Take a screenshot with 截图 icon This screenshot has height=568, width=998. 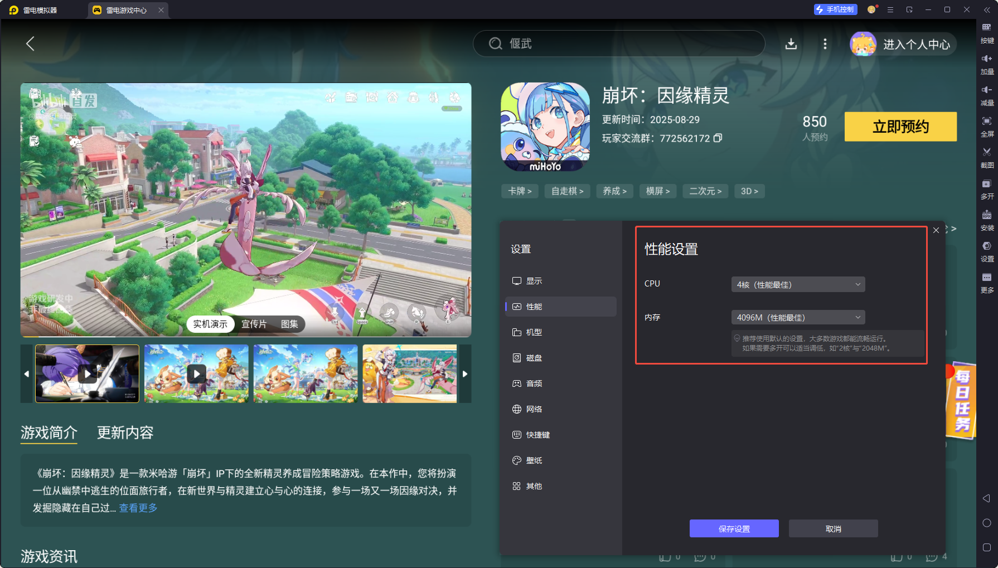click(x=987, y=158)
